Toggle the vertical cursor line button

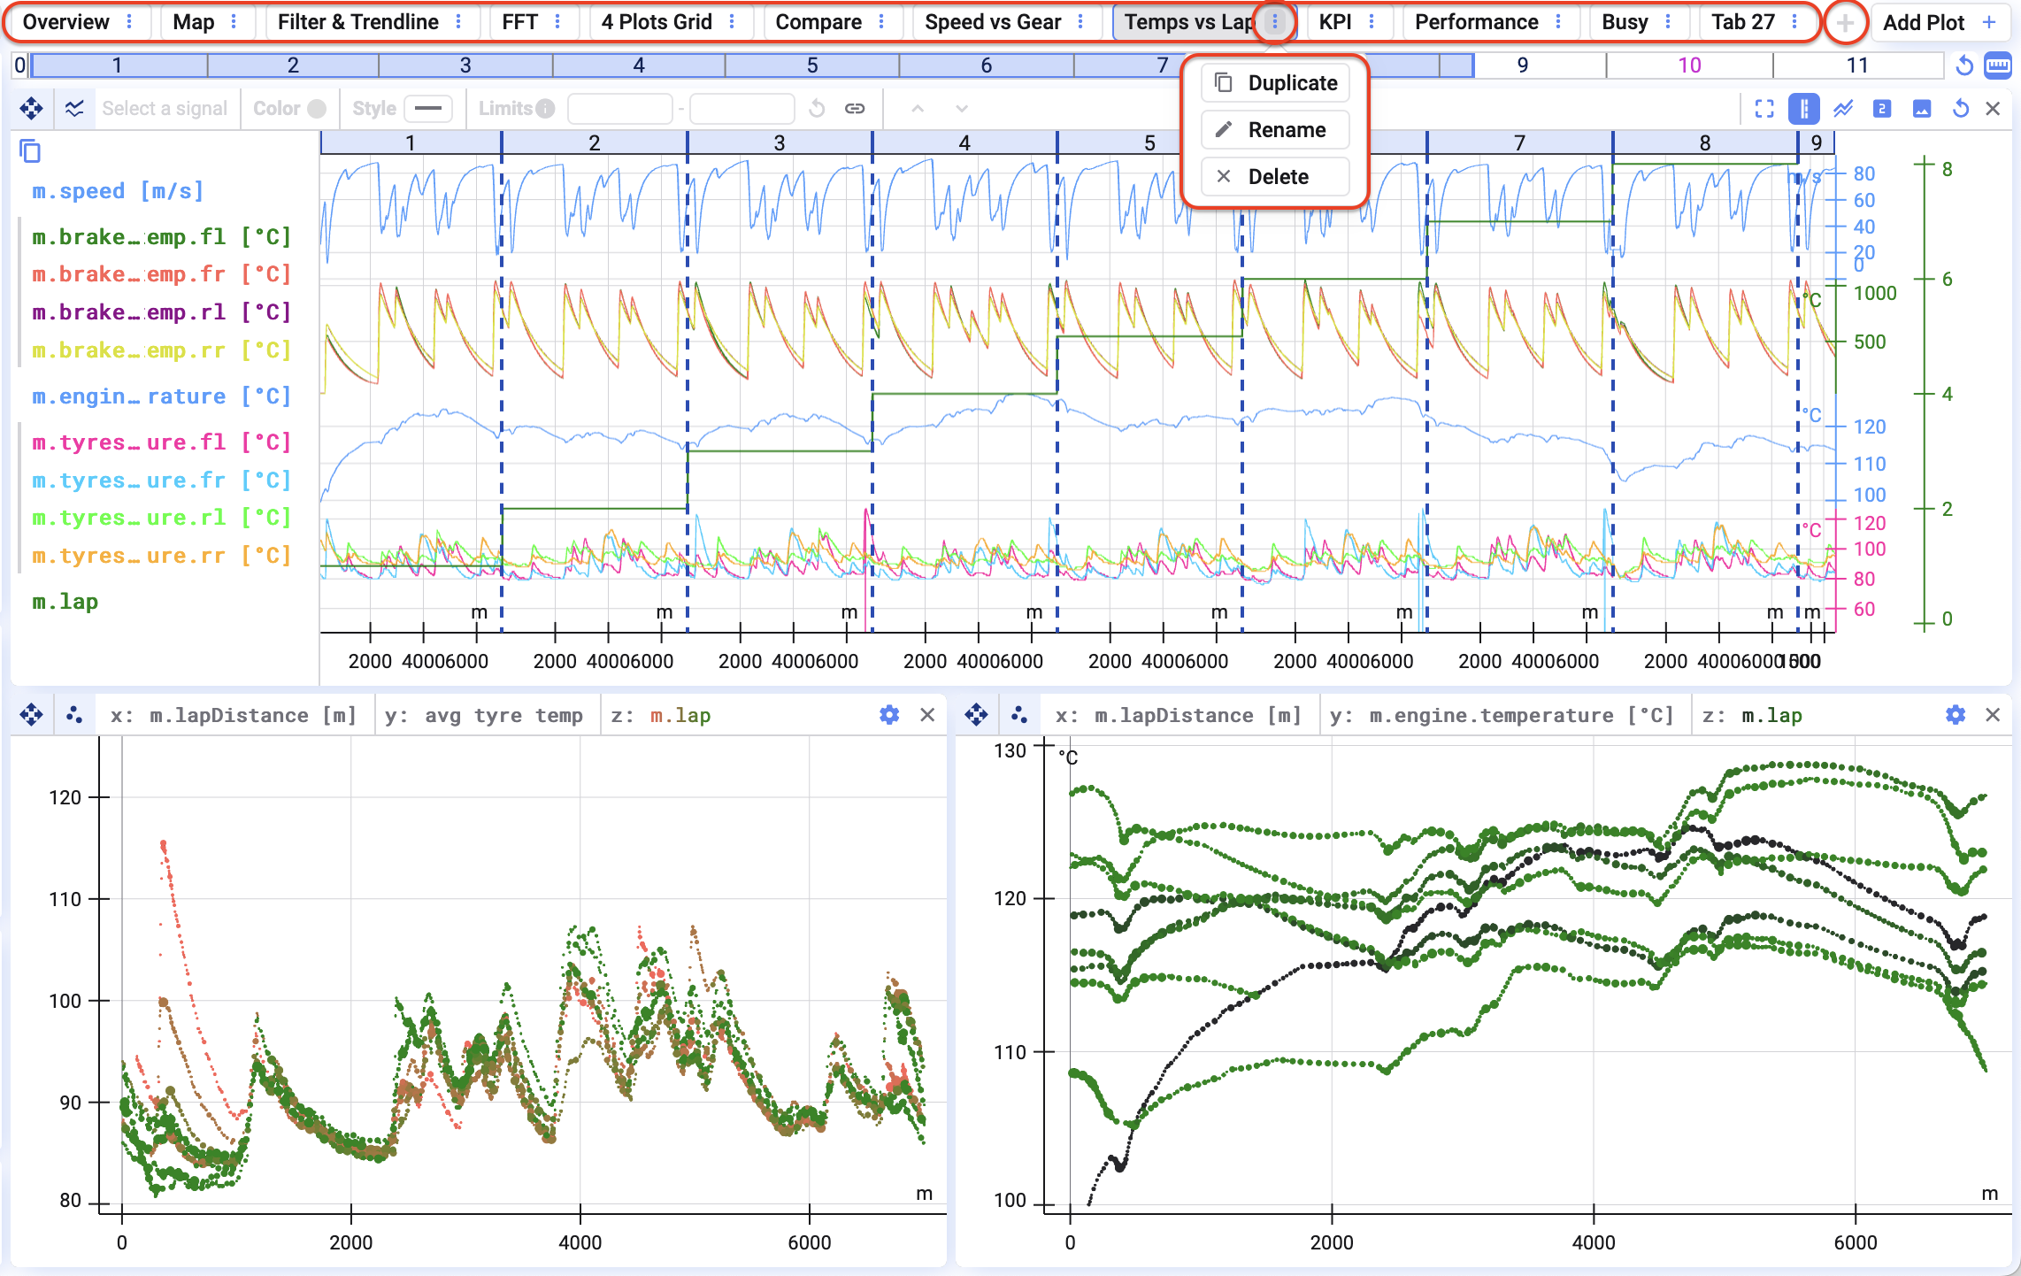point(1803,109)
